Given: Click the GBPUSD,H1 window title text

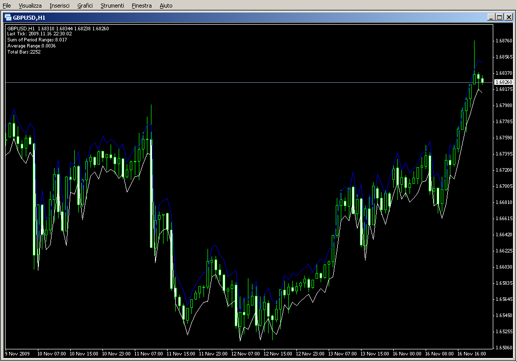Looking at the screenshot, I should 29,18.
